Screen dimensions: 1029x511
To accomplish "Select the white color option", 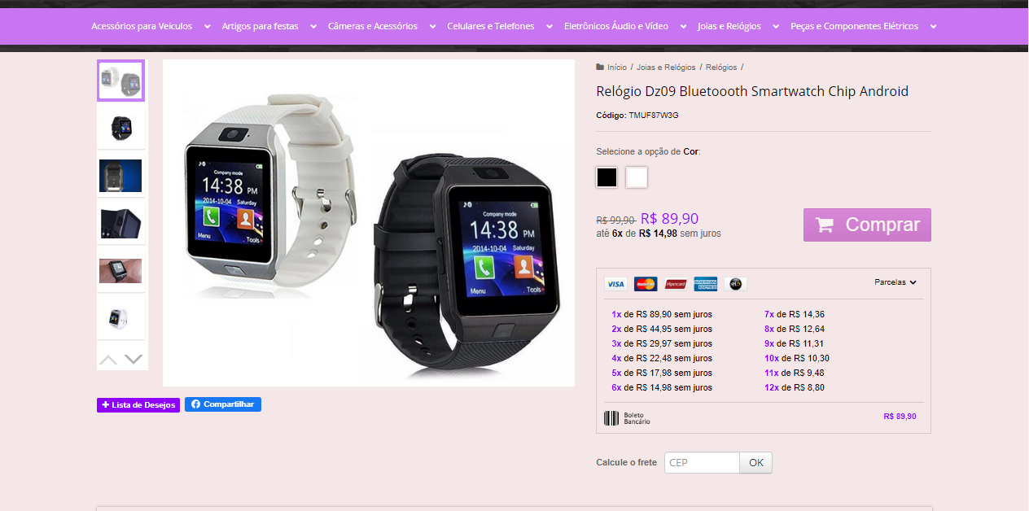I will [x=637, y=177].
